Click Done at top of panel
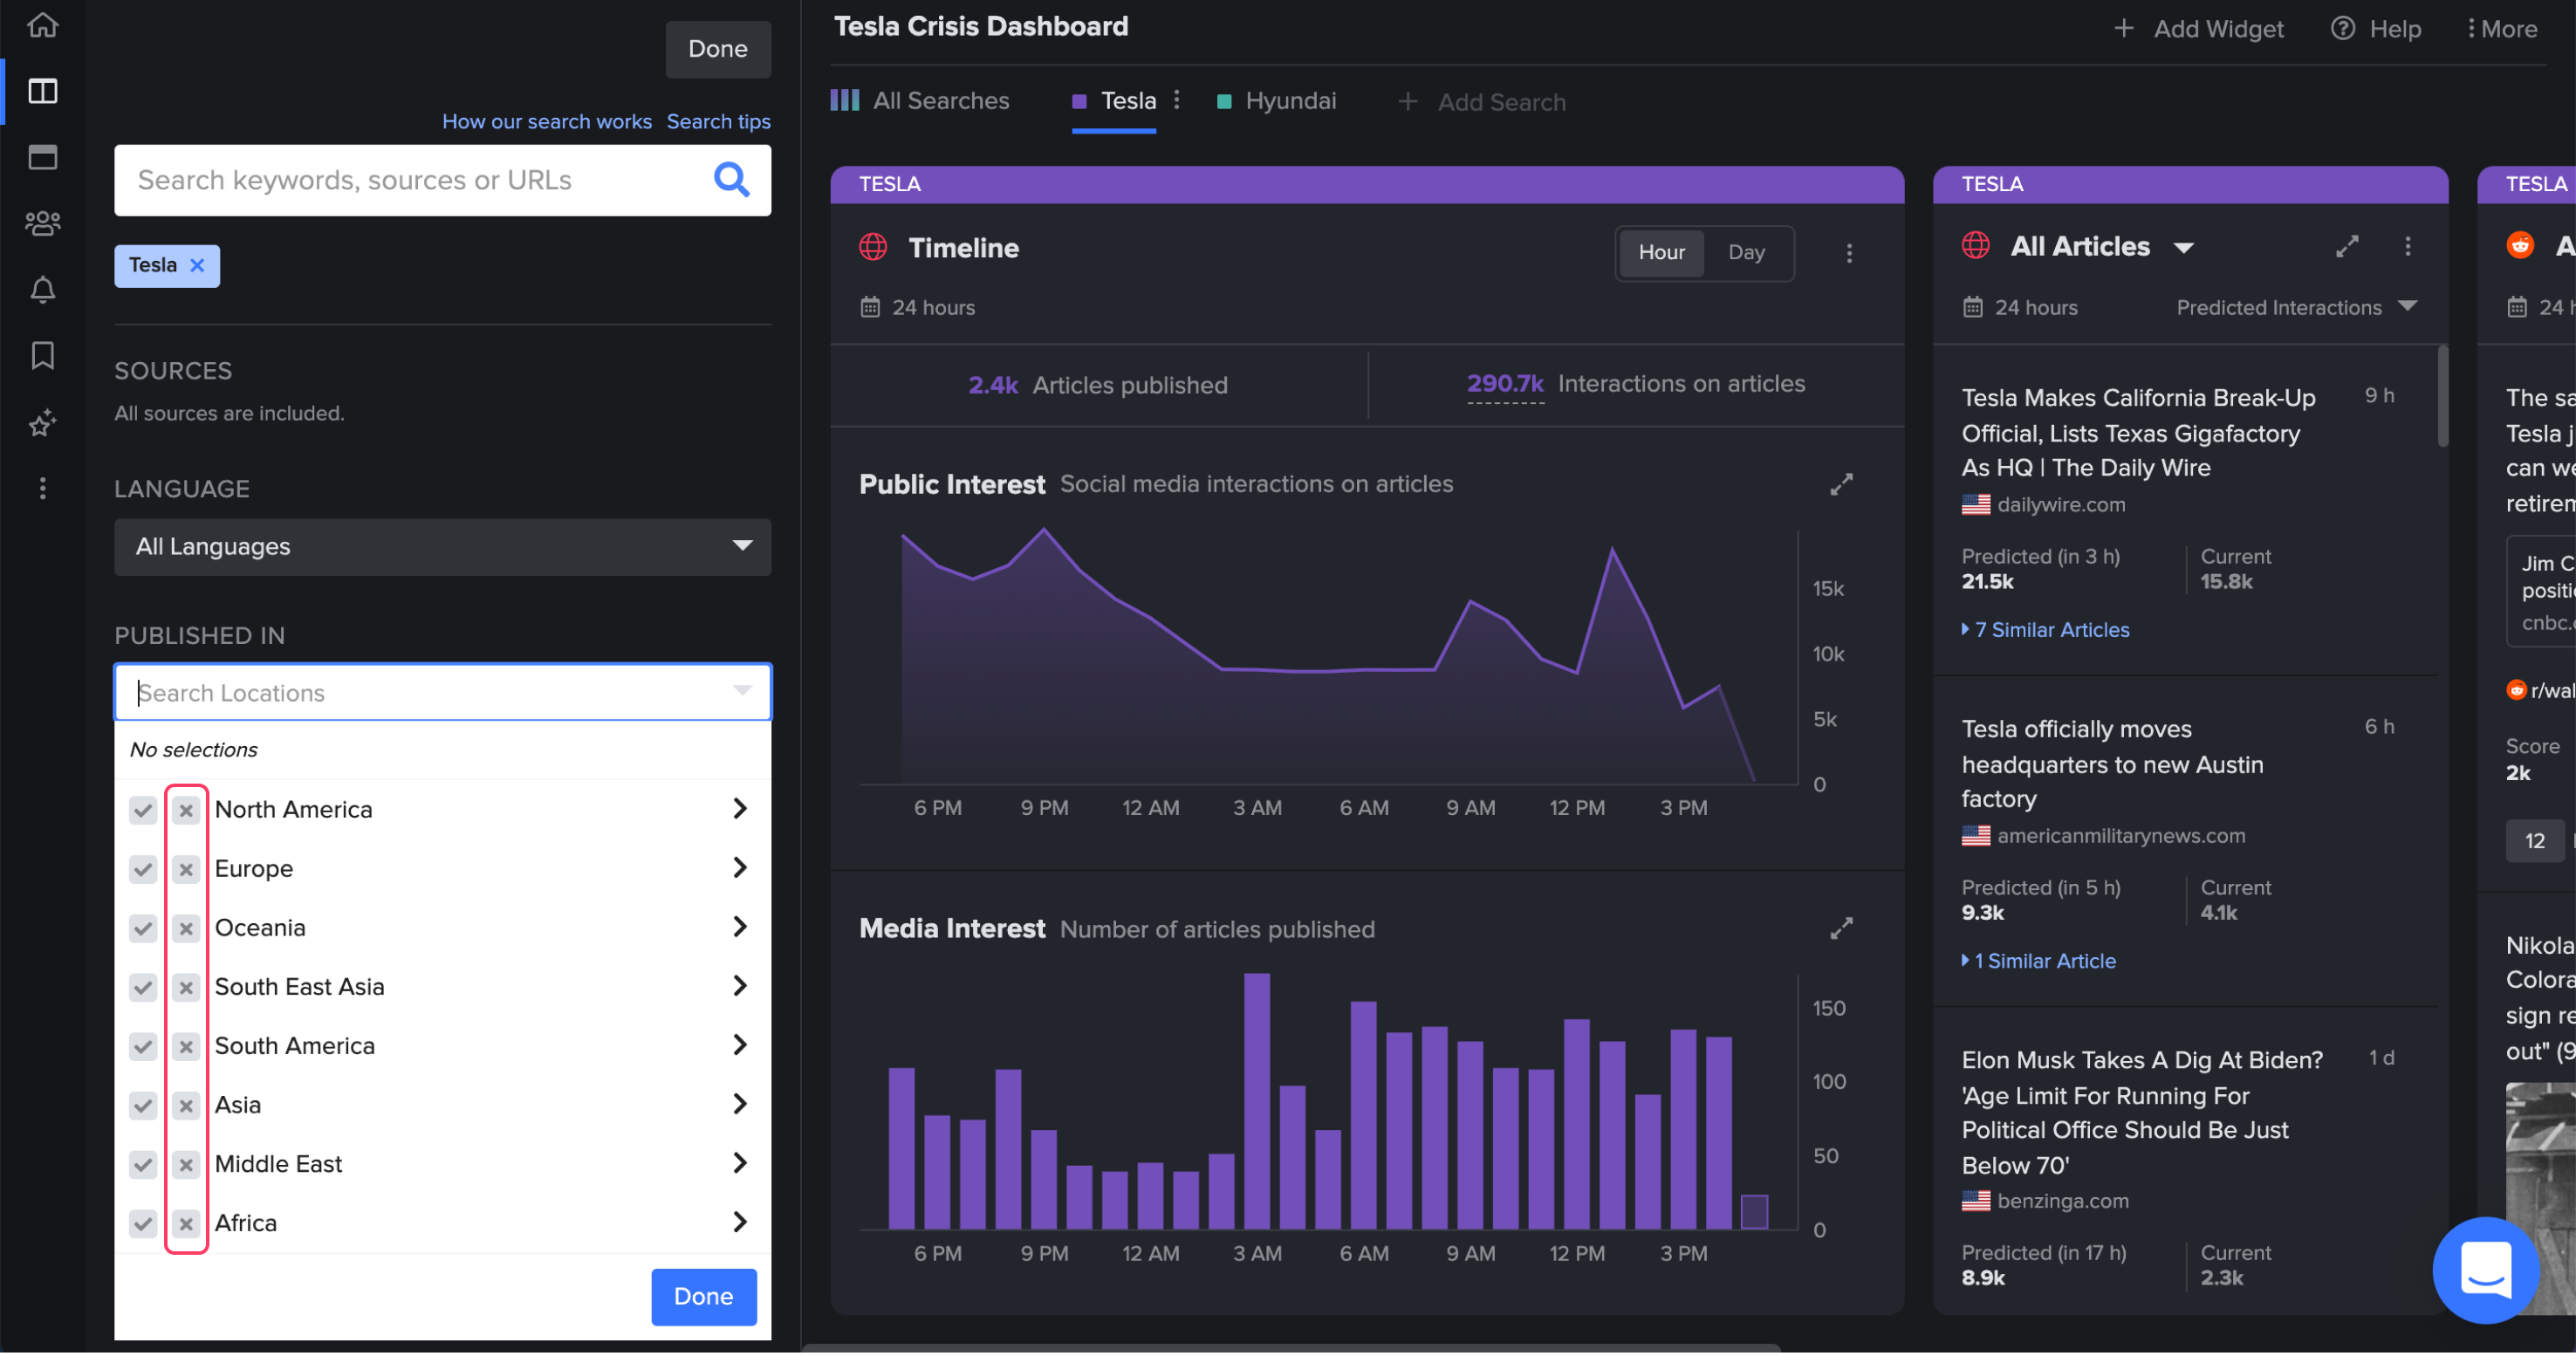Screen dimensions: 2576x1356 click(718, 49)
